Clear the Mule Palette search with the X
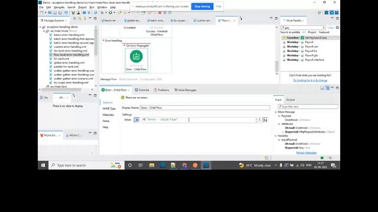 pyautogui.click(x=324, y=28)
